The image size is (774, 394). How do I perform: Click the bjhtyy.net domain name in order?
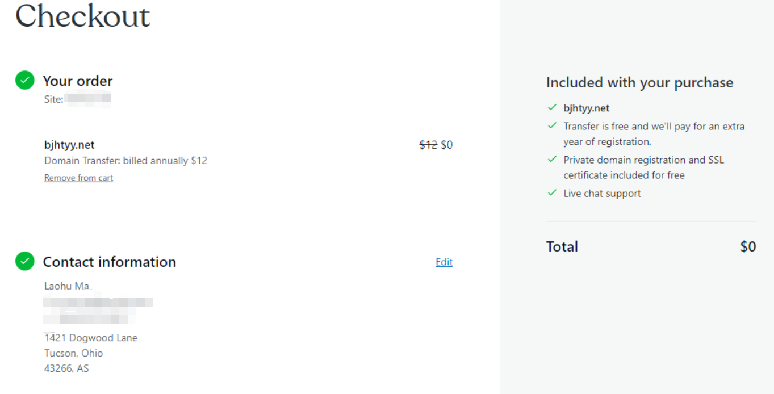[x=69, y=145]
